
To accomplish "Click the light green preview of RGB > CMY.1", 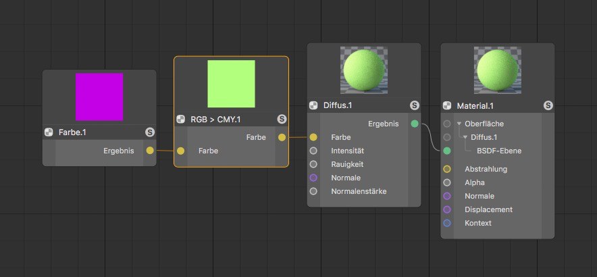I will point(231,84).
